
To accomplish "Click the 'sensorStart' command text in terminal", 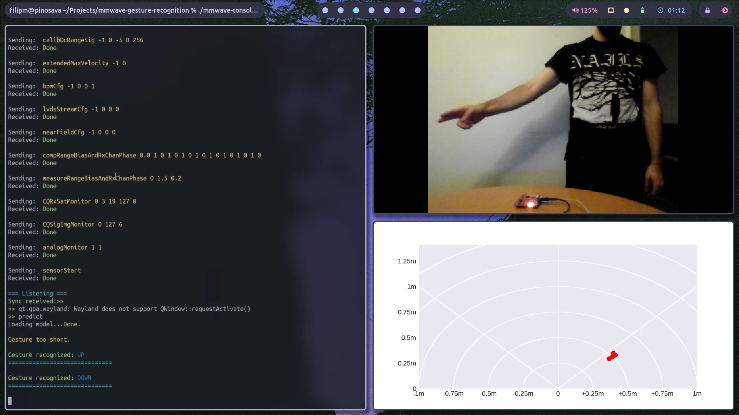I will [x=62, y=270].
